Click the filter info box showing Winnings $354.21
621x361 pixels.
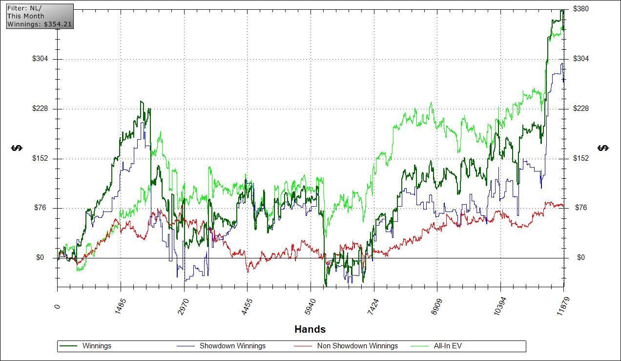pos(40,16)
